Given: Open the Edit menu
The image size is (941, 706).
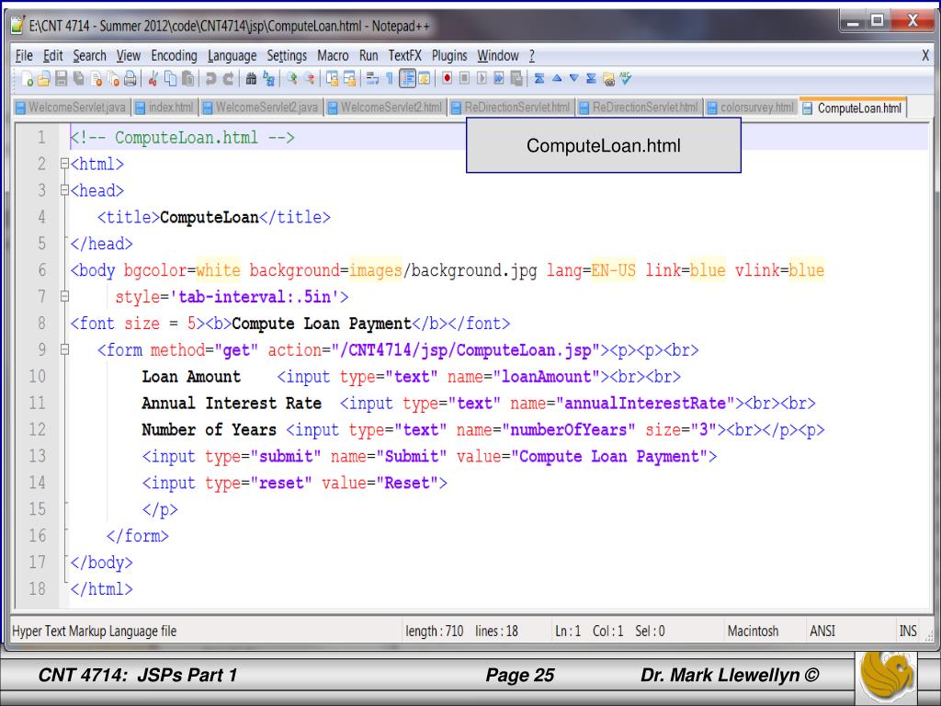Looking at the screenshot, I should (52, 56).
